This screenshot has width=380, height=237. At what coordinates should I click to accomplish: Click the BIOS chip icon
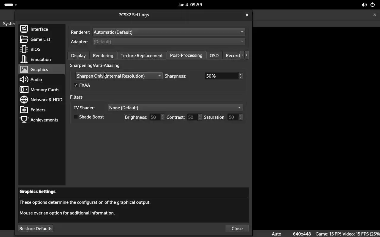tap(24, 49)
